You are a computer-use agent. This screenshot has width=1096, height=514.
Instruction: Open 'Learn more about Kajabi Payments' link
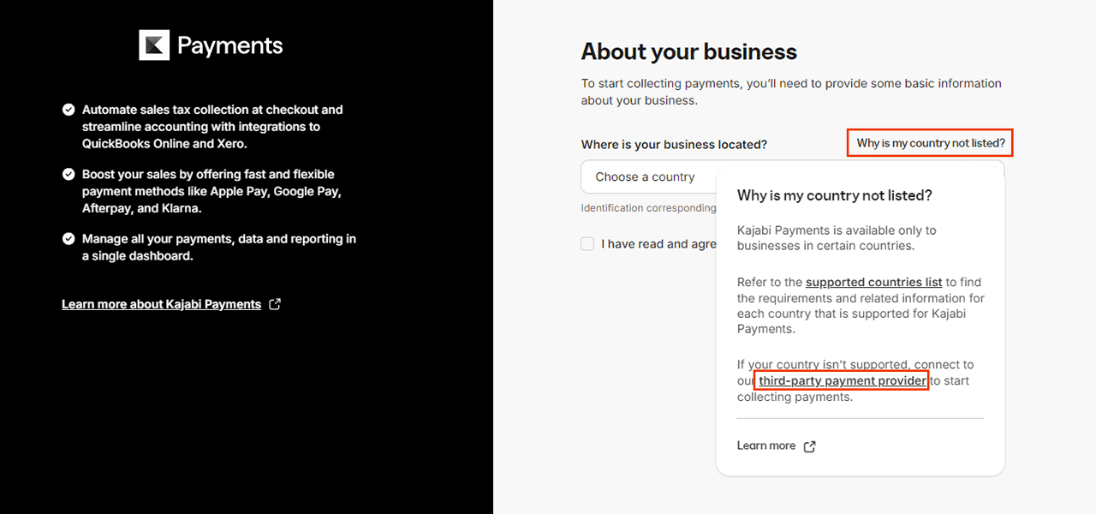click(x=161, y=304)
